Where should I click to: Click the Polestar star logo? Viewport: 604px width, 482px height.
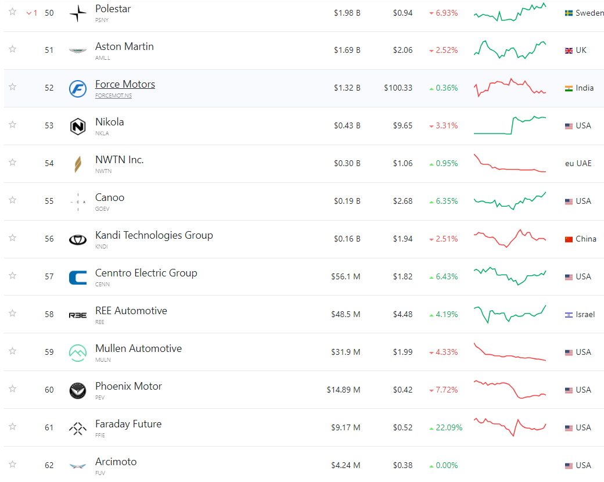[x=78, y=13]
